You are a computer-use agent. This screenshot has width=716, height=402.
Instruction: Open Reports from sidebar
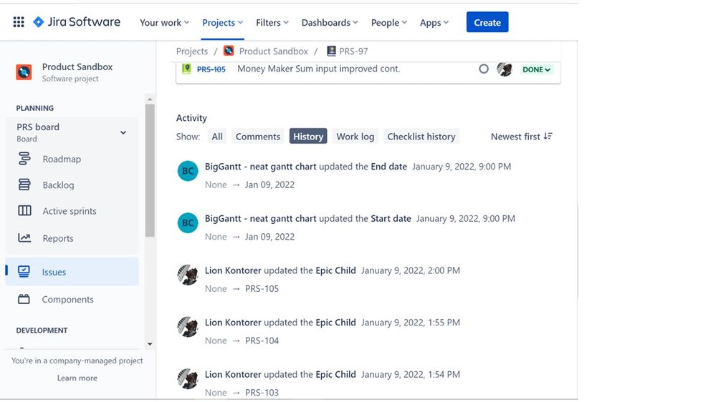(x=58, y=238)
